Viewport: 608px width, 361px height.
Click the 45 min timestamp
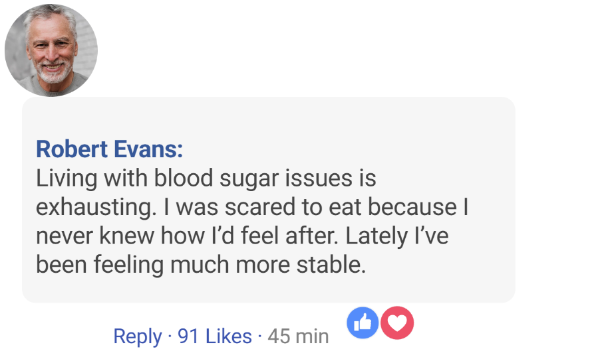pyautogui.click(x=298, y=336)
